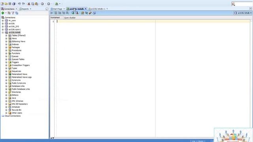Click the Clear eraser icon
Screen dimensions: 253x142
[x=90, y=13]
